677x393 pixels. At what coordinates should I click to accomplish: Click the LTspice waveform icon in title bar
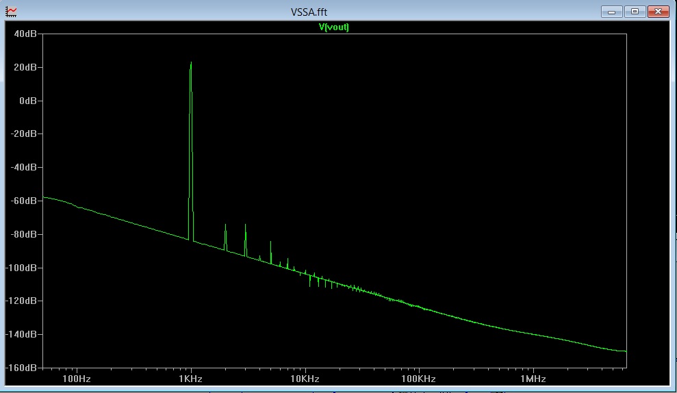pos(11,12)
